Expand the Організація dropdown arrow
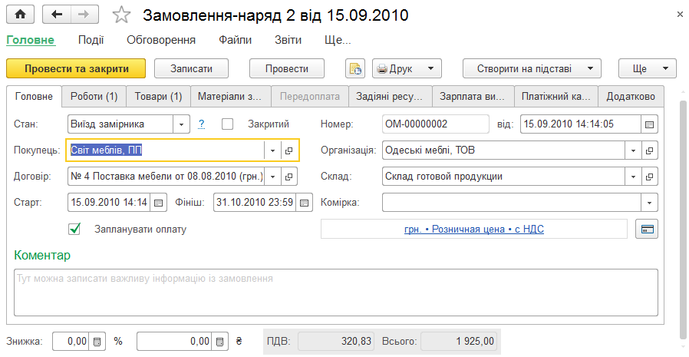 coord(633,150)
